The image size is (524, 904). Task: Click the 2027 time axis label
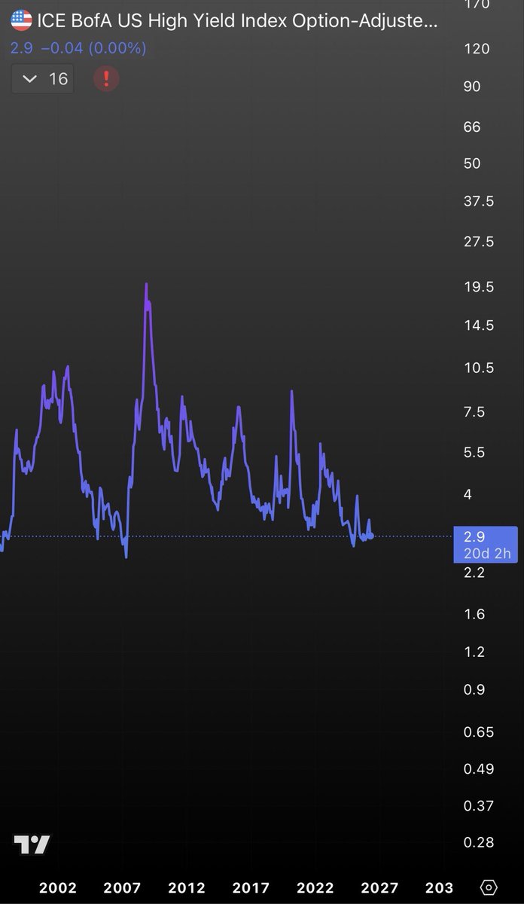tap(381, 887)
